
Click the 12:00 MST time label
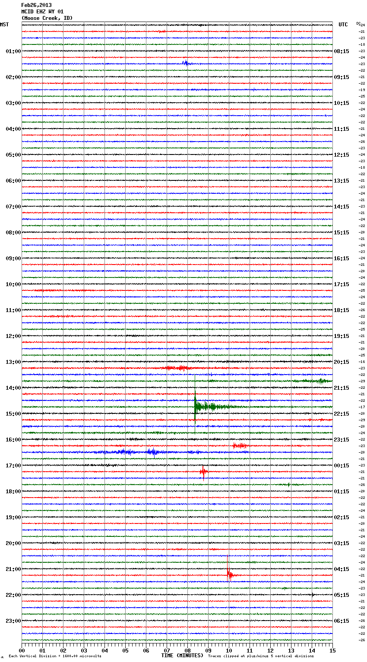[x=13, y=336]
